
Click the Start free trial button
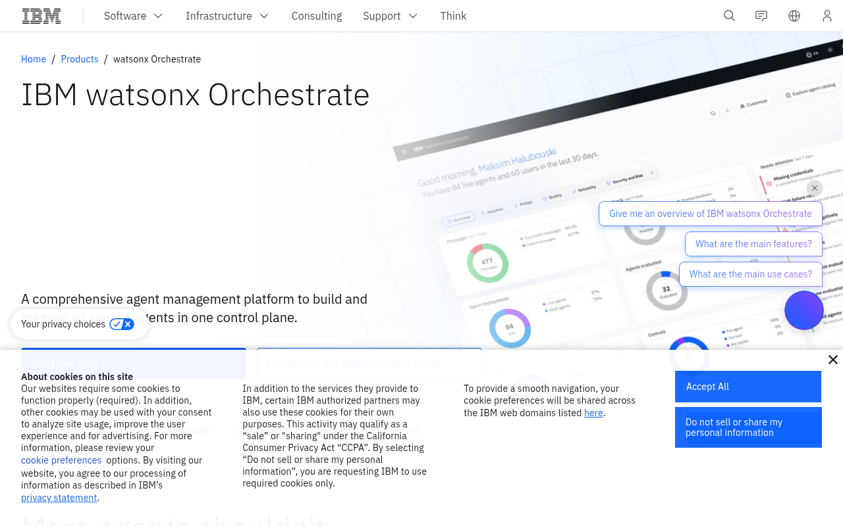pyautogui.click(x=134, y=364)
